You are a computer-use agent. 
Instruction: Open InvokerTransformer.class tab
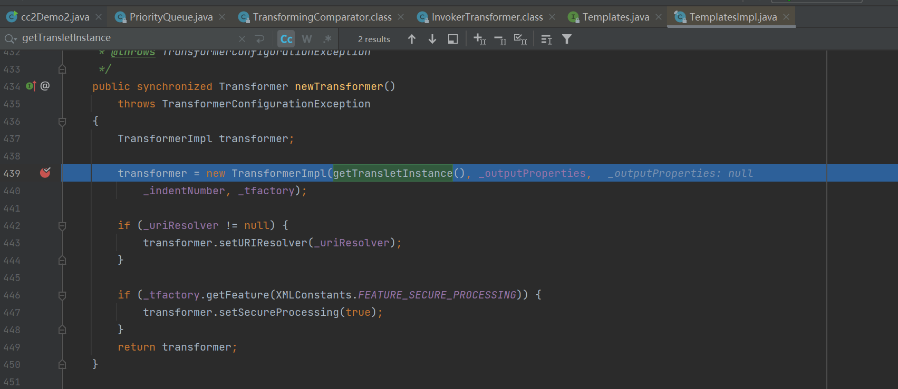pyautogui.click(x=480, y=17)
